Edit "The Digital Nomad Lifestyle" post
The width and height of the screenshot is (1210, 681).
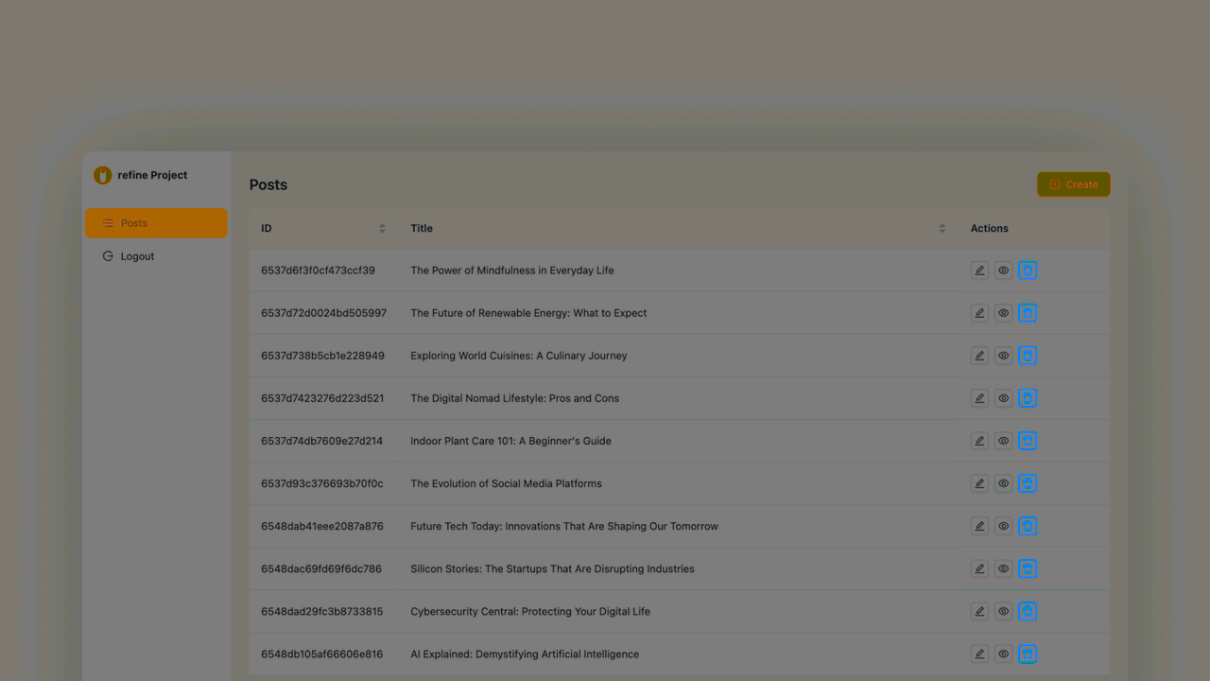pos(979,398)
